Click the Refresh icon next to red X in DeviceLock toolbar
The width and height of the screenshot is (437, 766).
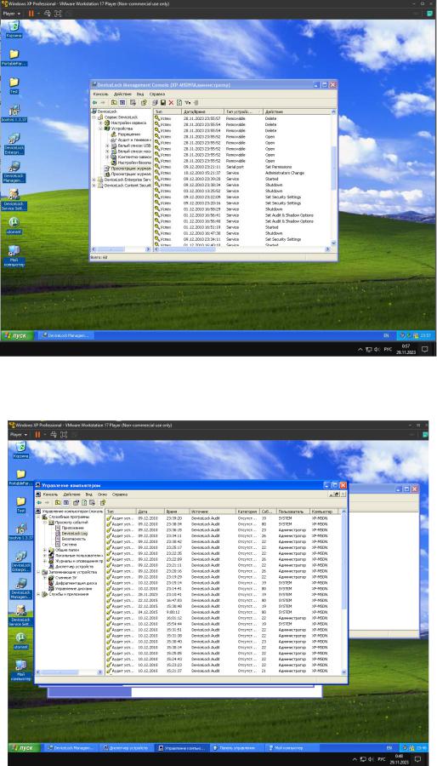pos(179,103)
